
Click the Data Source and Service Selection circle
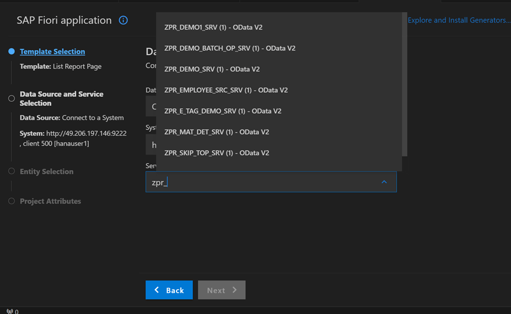[x=11, y=98]
